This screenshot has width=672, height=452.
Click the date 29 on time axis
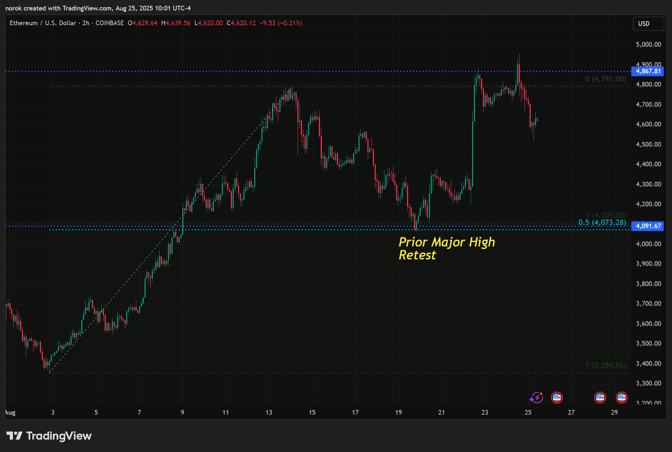614,412
